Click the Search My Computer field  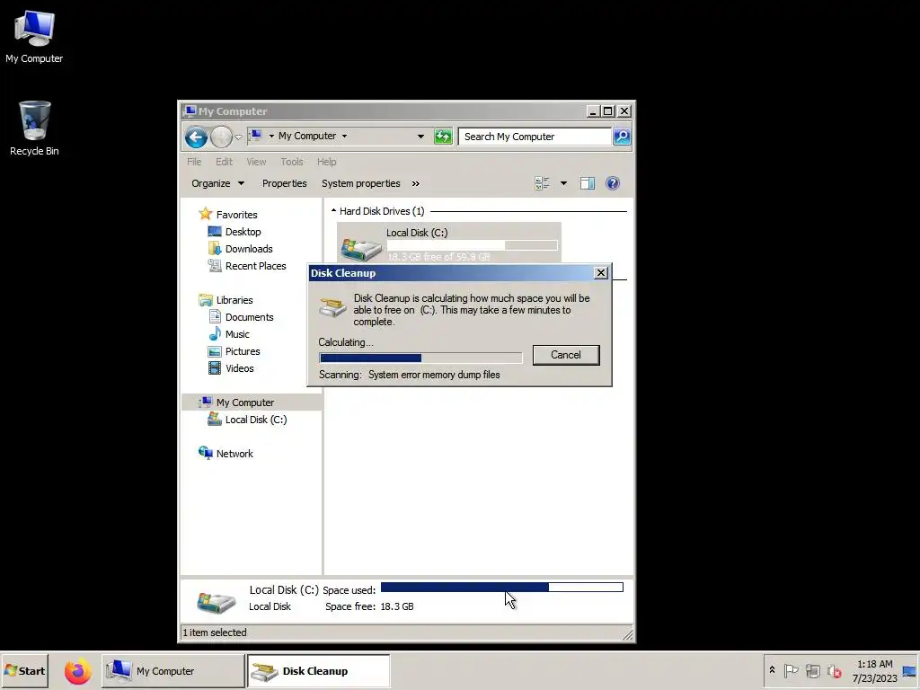(x=535, y=137)
